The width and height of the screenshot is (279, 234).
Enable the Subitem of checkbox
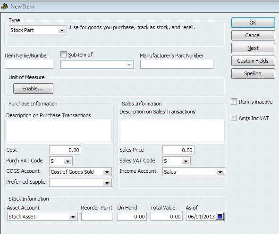[63, 54]
